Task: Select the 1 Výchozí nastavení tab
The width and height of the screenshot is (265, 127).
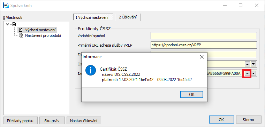Action: click(x=93, y=17)
